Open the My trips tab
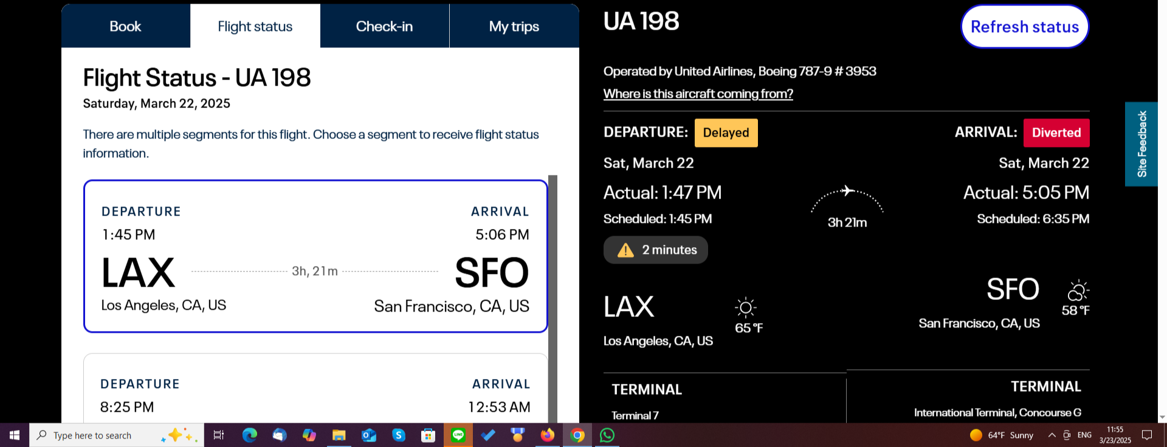Viewport: 1167px width, 447px height. click(x=514, y=26)
